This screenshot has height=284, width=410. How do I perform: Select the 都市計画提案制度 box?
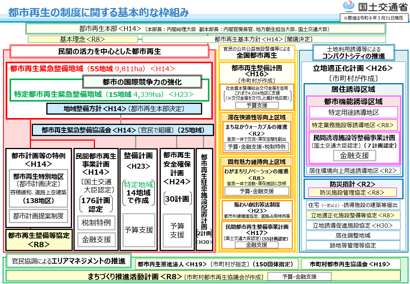(x=38, y=216)
